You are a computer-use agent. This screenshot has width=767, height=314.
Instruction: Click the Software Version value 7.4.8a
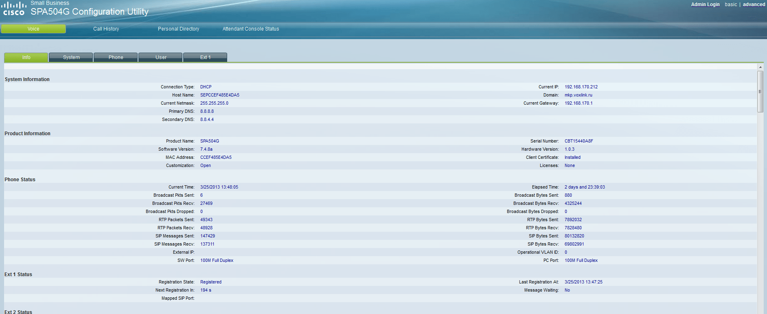(x=206, y=149)
